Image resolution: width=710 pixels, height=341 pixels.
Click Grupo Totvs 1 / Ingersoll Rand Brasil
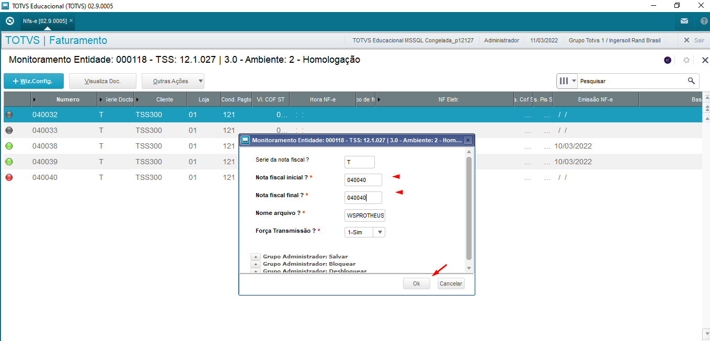(x=615, y=40)
